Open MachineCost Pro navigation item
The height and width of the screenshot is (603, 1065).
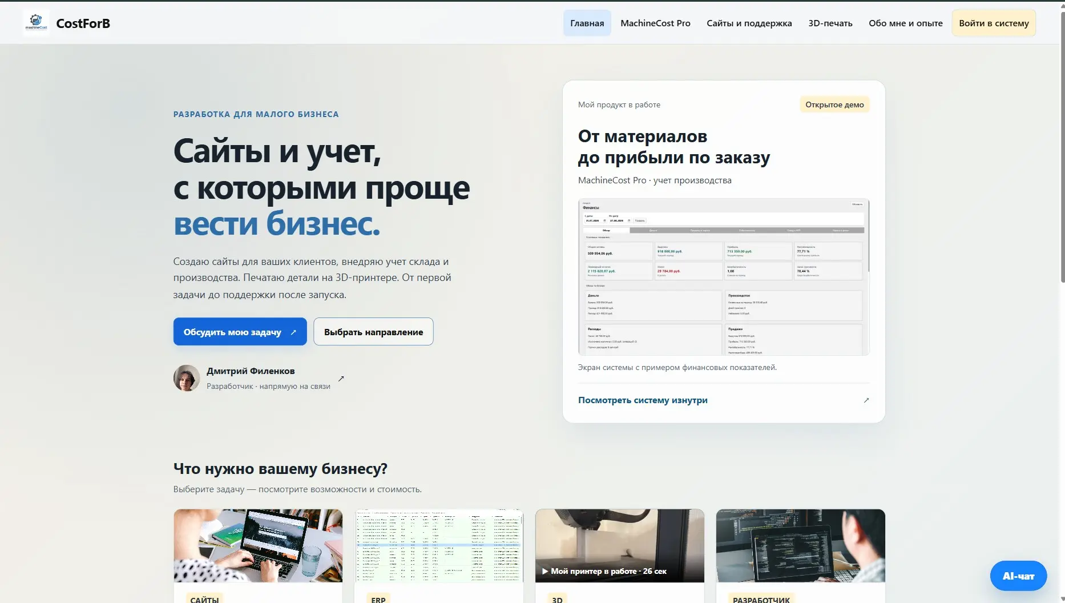point(655,23)
